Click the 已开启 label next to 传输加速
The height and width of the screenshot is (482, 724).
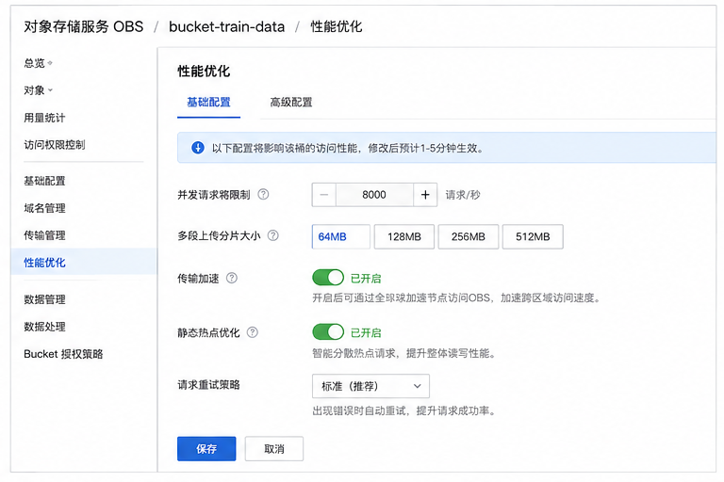[366, 278]
